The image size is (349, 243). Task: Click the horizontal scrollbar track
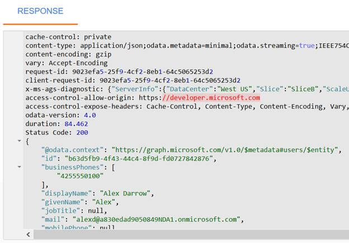pyautogui.click(x=185, y=234)
